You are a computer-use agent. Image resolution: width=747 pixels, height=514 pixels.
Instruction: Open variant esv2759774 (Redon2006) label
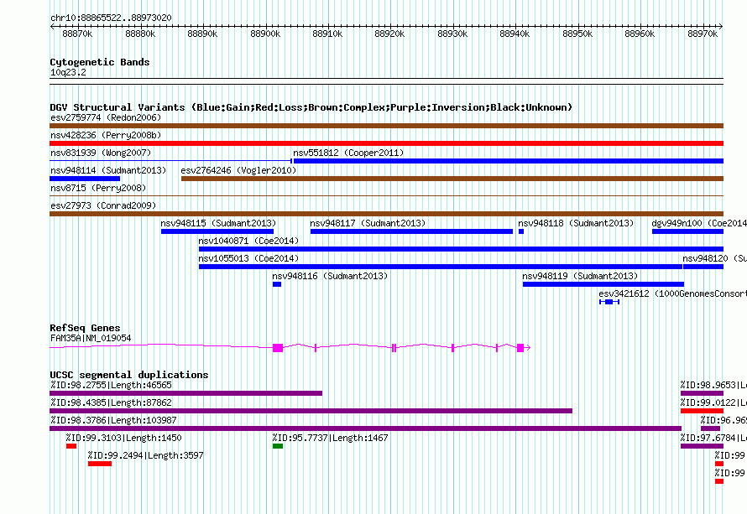click(x=106, y=117)
